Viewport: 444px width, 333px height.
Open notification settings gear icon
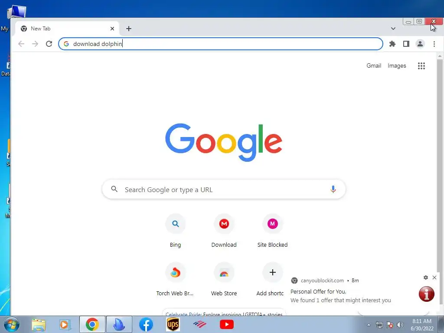426,277
